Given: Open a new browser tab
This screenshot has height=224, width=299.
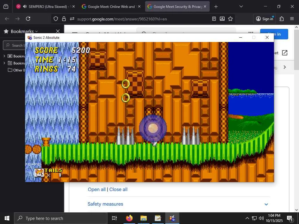Looking at the screenshot, I should coord(216,7).
